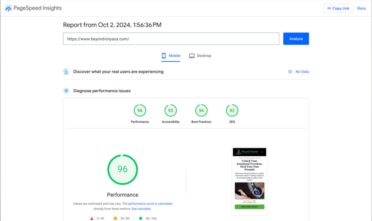Click the Analyze button

[296, 38]
